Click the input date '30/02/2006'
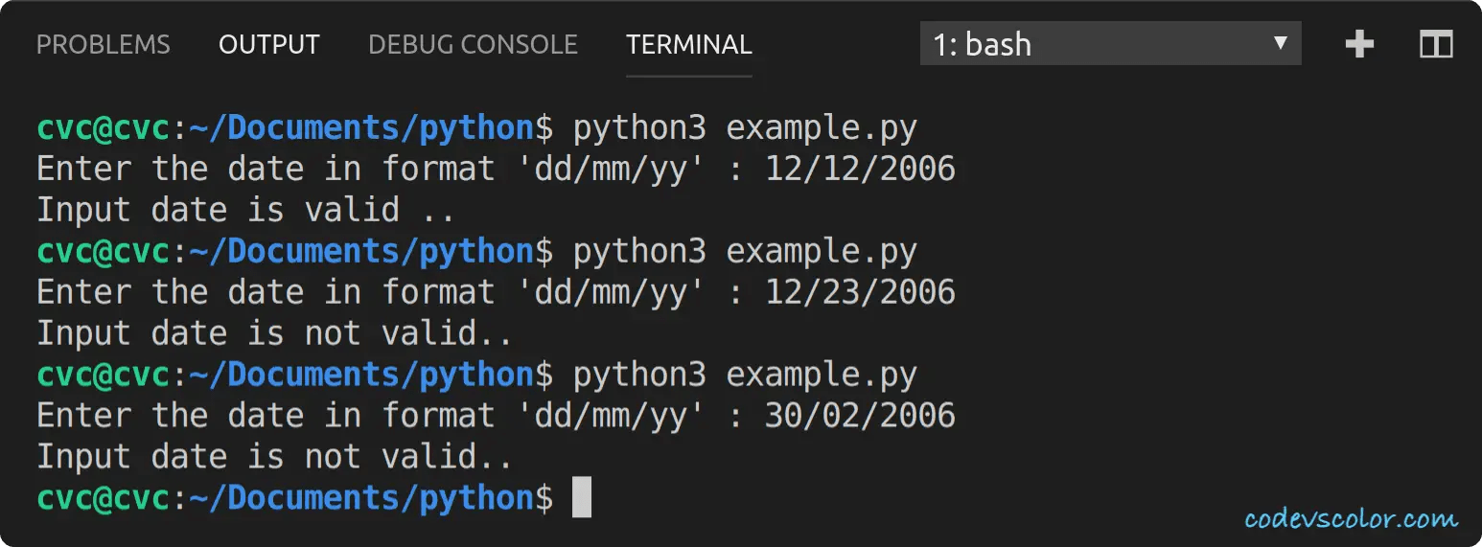The width and height of the screenshot is (1482, 547). [x=860, y=415]
